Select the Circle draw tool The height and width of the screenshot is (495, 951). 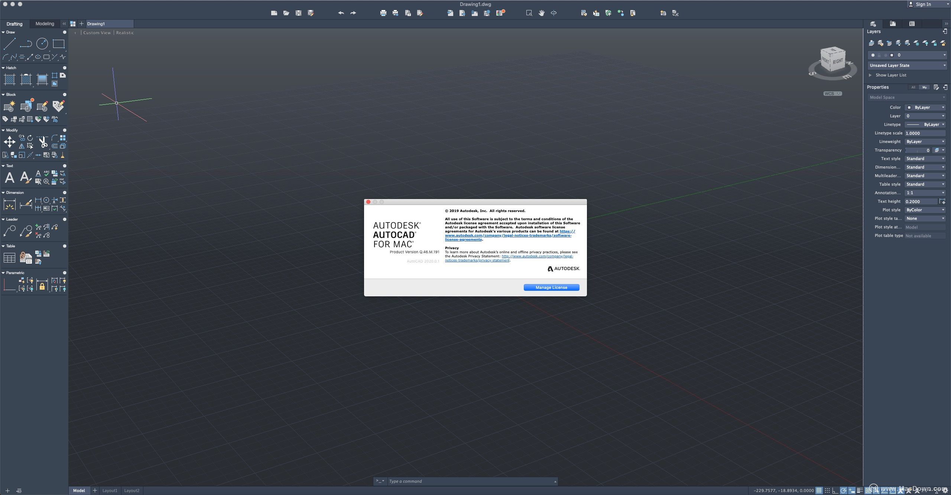pyautogui.click(x=42, y=44)
